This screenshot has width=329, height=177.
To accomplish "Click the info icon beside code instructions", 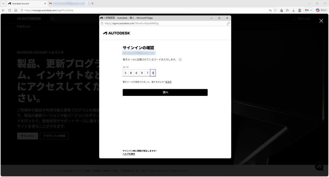I will [180, 60].
